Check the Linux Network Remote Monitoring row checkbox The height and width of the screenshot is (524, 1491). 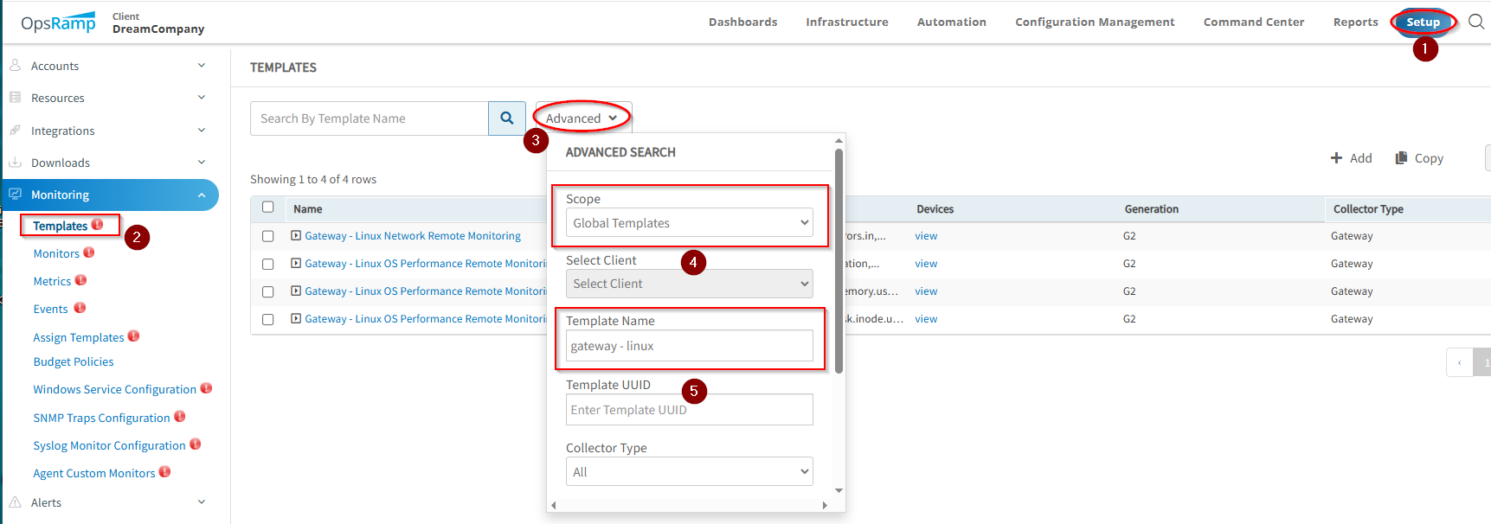[x=267, y=236]
